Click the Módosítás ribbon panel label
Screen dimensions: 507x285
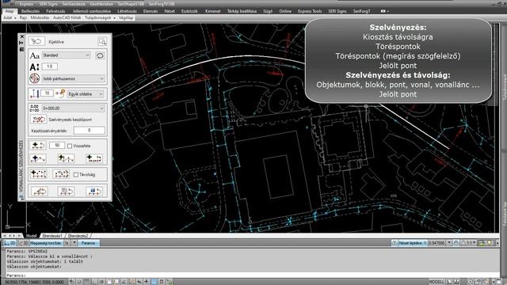point(40,17)
